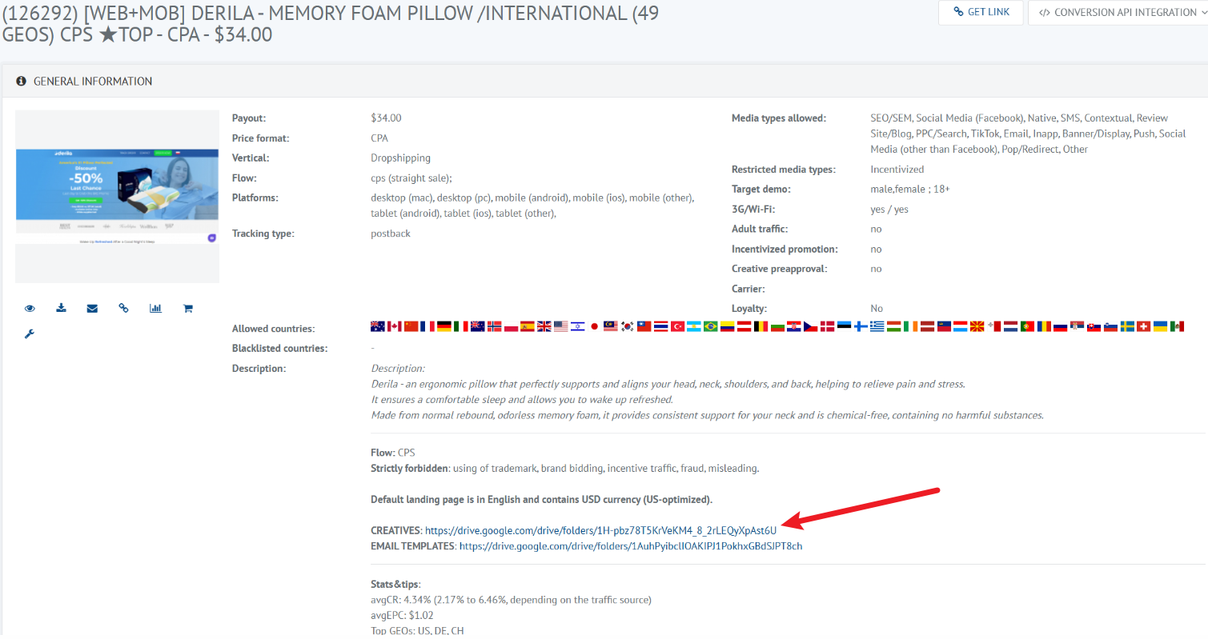The width and height of the screenshot is (1208, 639).
Task: Click the Australia flag in allowed countries
Action: (378, 326)
